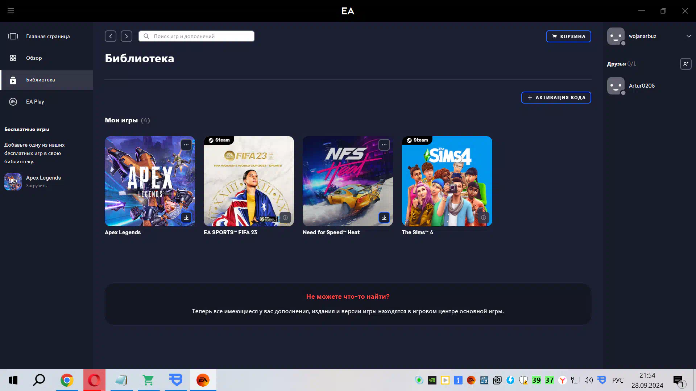Click 'Не можете что-то найти?' heading
The image size is (696, 391).
pos(348,297)
